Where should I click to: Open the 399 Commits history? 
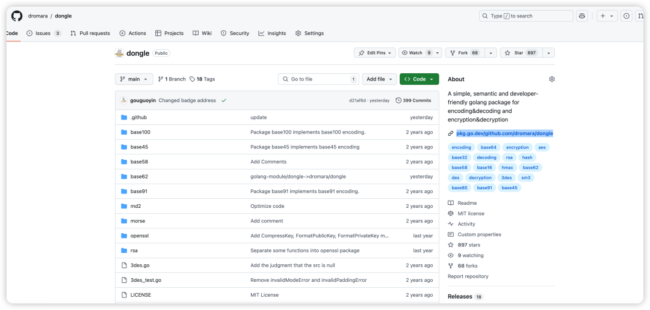point(413,100)
